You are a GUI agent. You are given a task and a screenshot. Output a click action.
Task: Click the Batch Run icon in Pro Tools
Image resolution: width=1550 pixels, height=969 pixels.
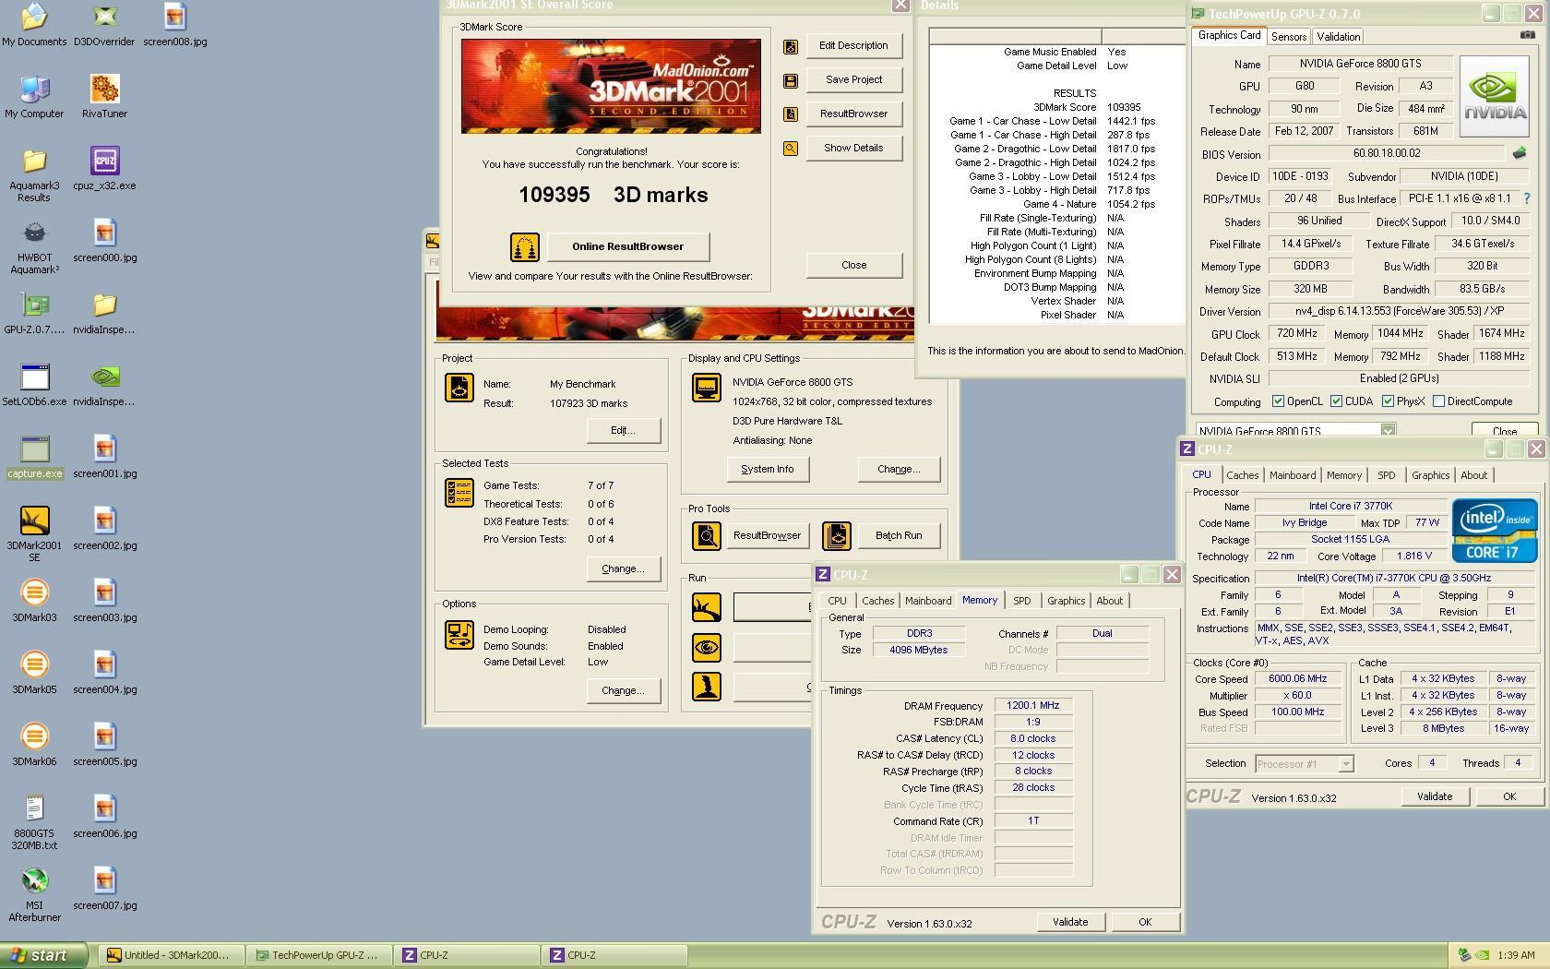pos(837,536)
